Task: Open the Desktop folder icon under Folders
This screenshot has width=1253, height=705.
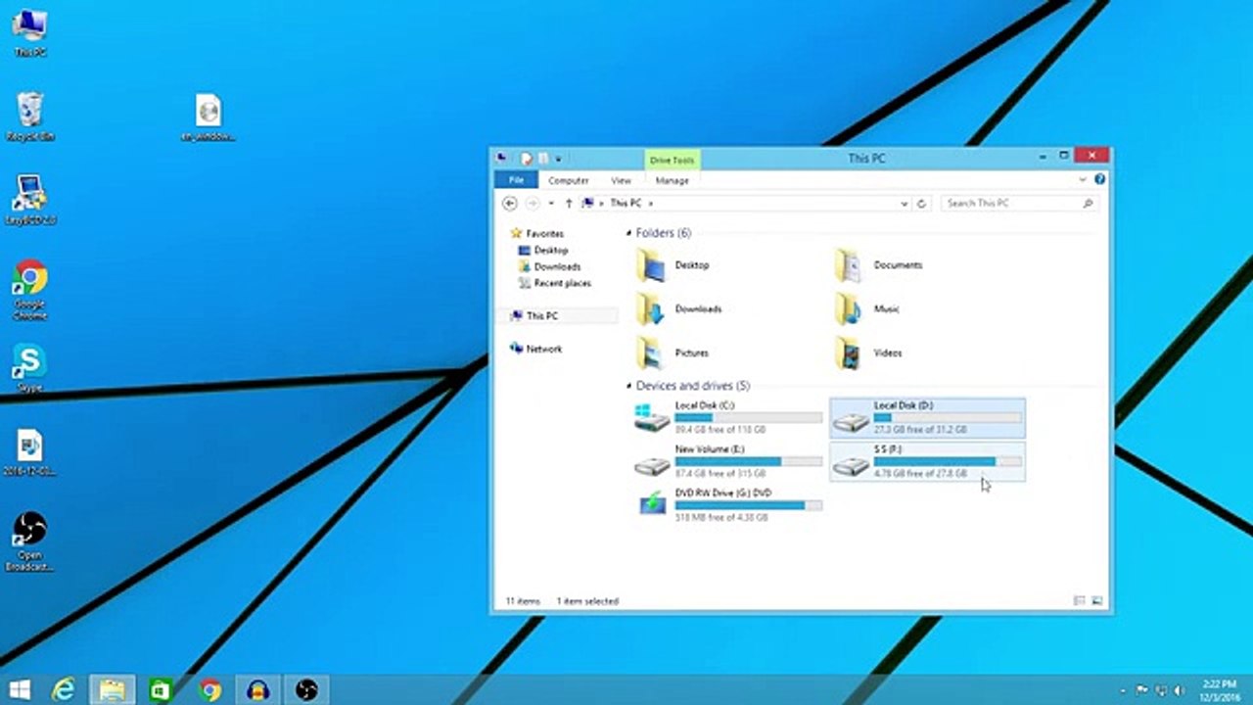Action: (650, 265)
